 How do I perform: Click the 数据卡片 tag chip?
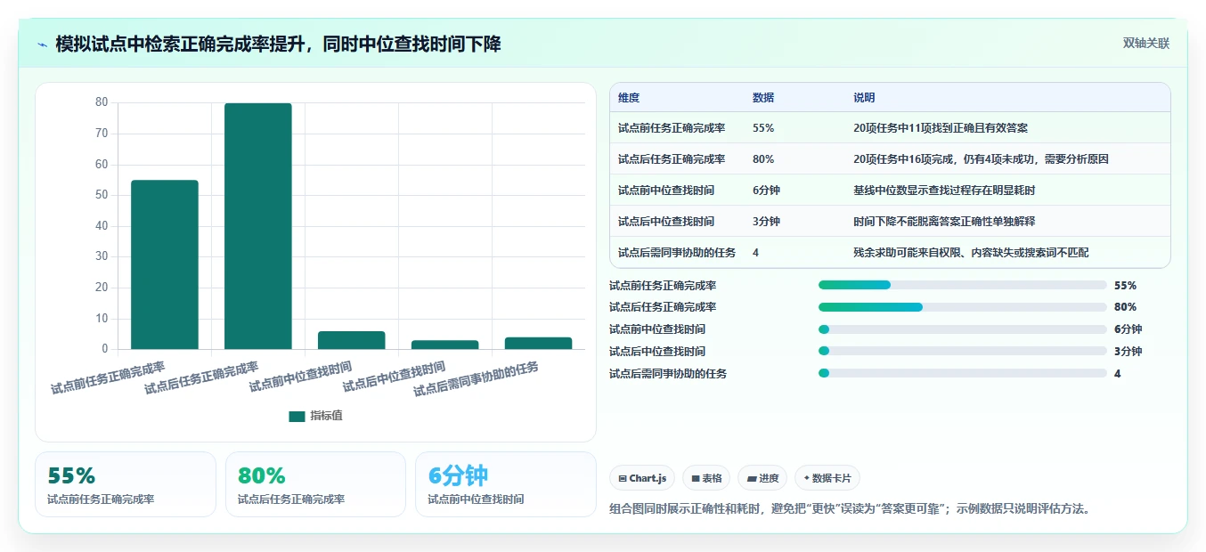pos(827,478)
